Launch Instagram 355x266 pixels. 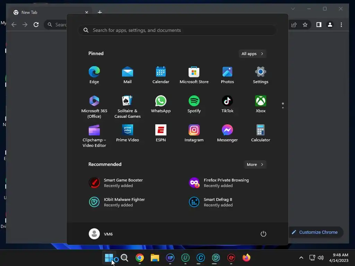click(x=194, y=133)
